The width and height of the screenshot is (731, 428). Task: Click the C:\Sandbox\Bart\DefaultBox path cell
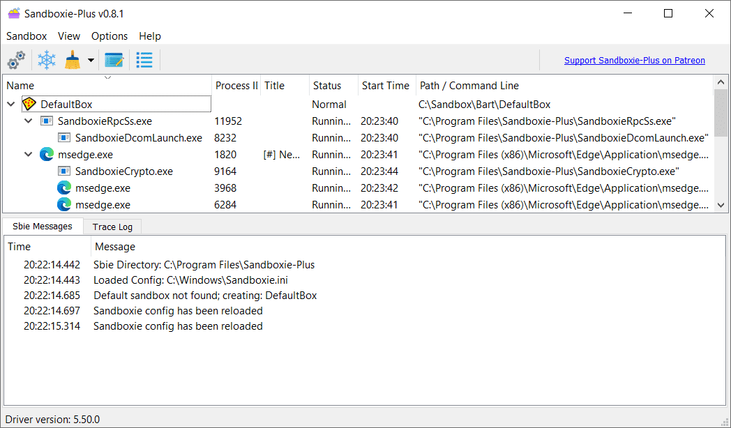pyautogui.click(x=484, y=105)
